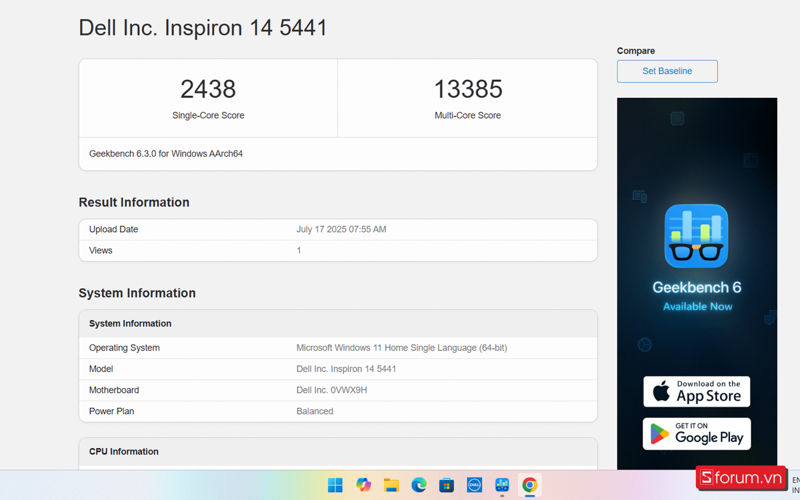Open the Windows Start menu
The image size is (800, 500).
[335, 485]
